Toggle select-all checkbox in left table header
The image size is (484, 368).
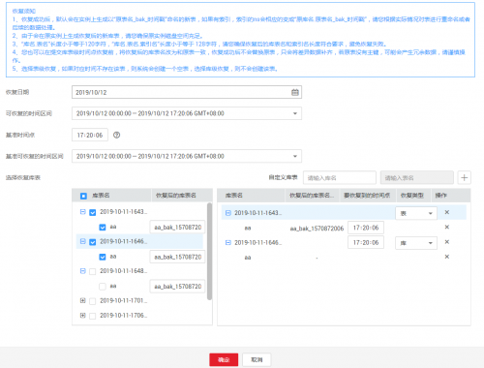click(x=83, y=196)
